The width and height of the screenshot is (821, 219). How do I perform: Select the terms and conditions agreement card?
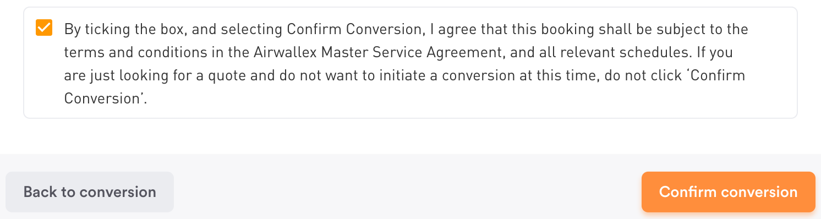(x=410, y=63)
